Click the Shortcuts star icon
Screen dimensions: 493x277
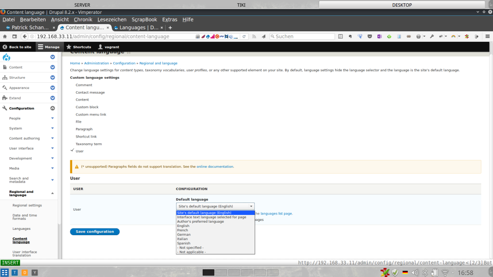tap(69, 47)
